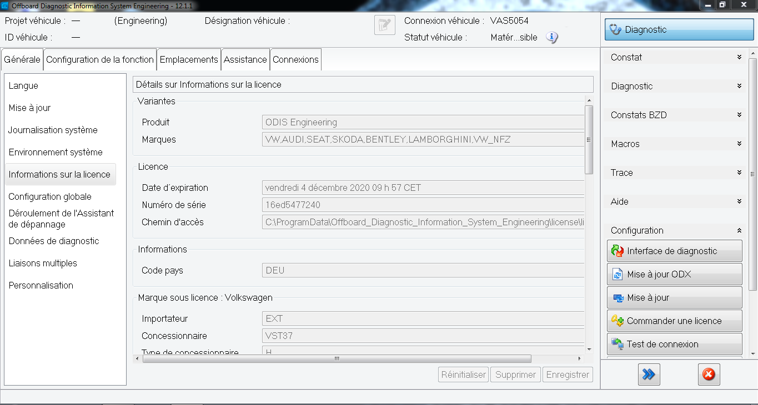Expand the Diagnostic section chevron
Viewport: 758px width, 405px height.
(x=739, y=86)
